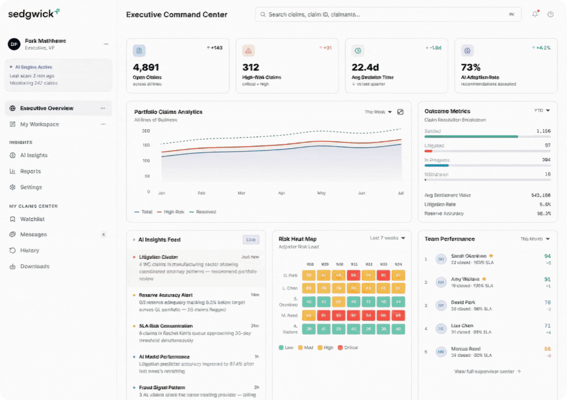Image resolution: width=567 pixels, height=400 pixels.
Task: Open the help question mark icon
Action: point(550,14)
